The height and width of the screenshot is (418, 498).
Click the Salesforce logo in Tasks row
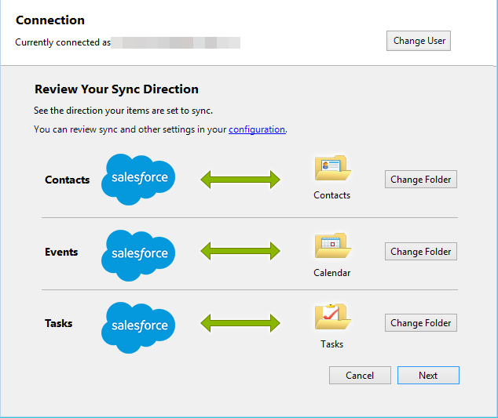click(x=138, y=328)
